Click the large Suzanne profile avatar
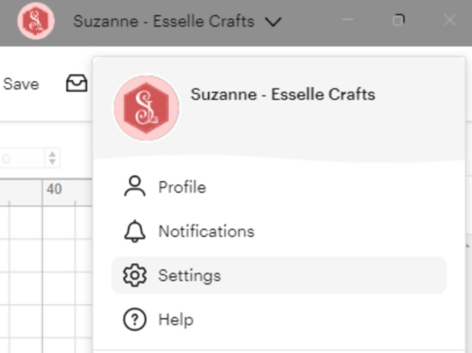The height and width of the screenshot is (353, 472). point(146,107)
